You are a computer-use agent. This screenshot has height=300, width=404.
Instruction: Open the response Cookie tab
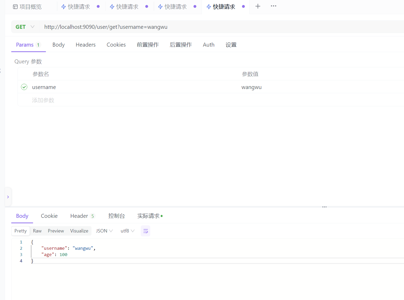pos(49,216)
